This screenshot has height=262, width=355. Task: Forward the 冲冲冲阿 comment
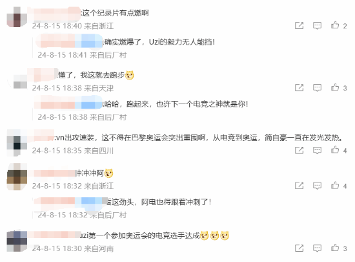tap(299, 186)
